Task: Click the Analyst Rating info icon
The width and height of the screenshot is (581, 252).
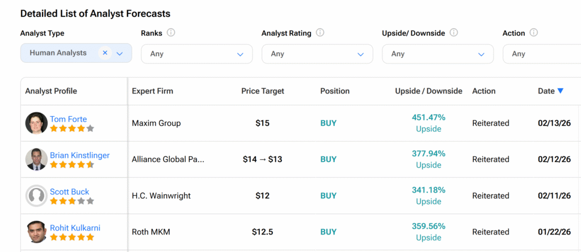Action: coord(320,33)
